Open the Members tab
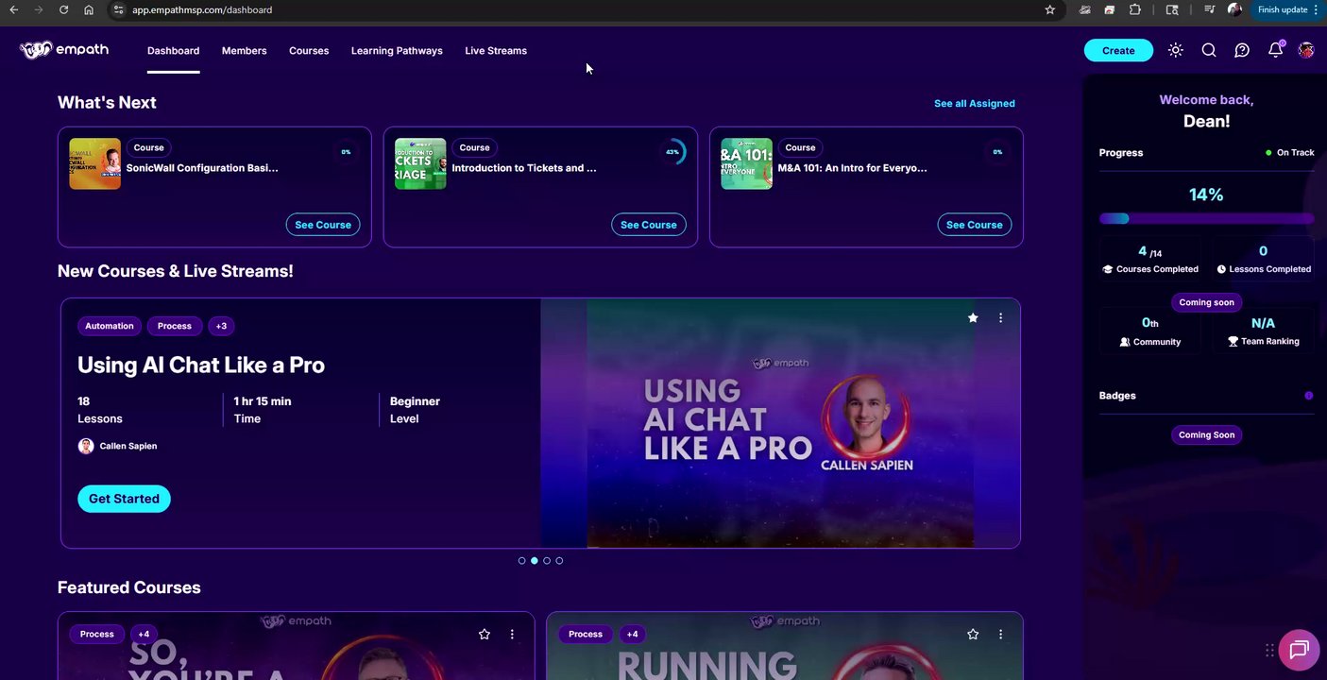 (x=244, y=51)
